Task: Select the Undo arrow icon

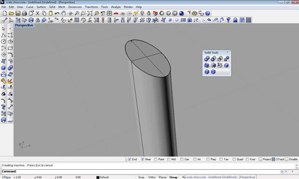Action: 57,14
